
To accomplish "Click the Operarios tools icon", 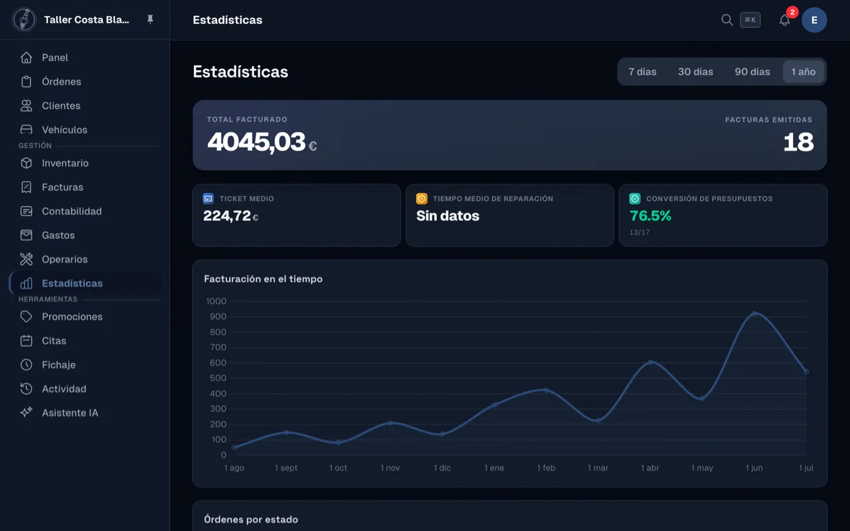I will coord(26,260).
